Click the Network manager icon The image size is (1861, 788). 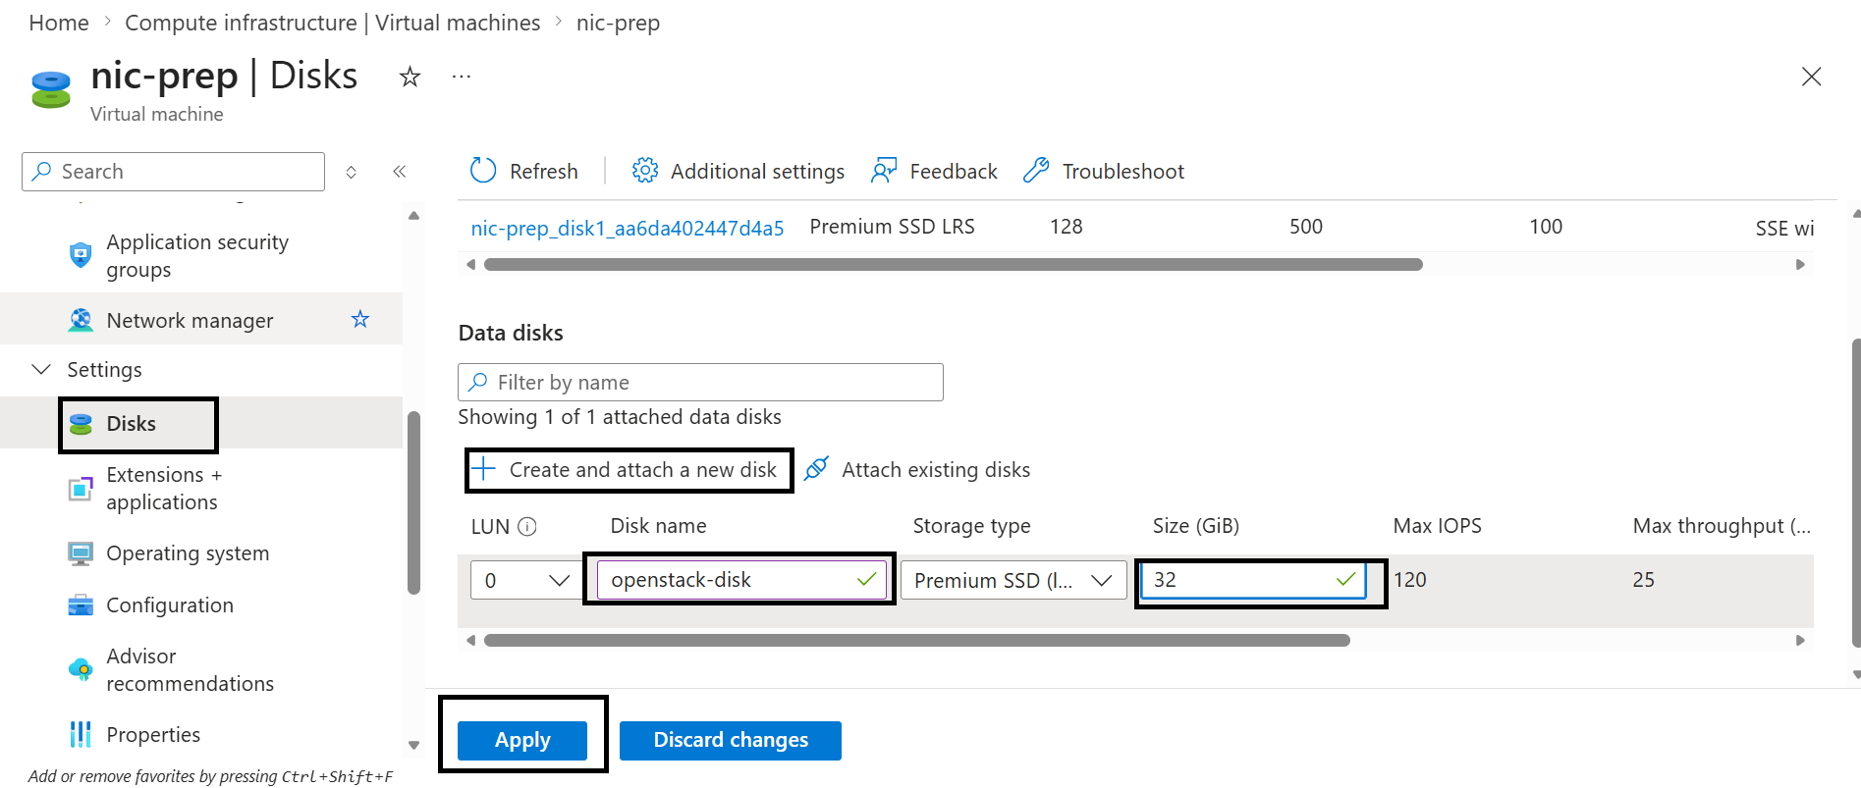click(81, 320)
